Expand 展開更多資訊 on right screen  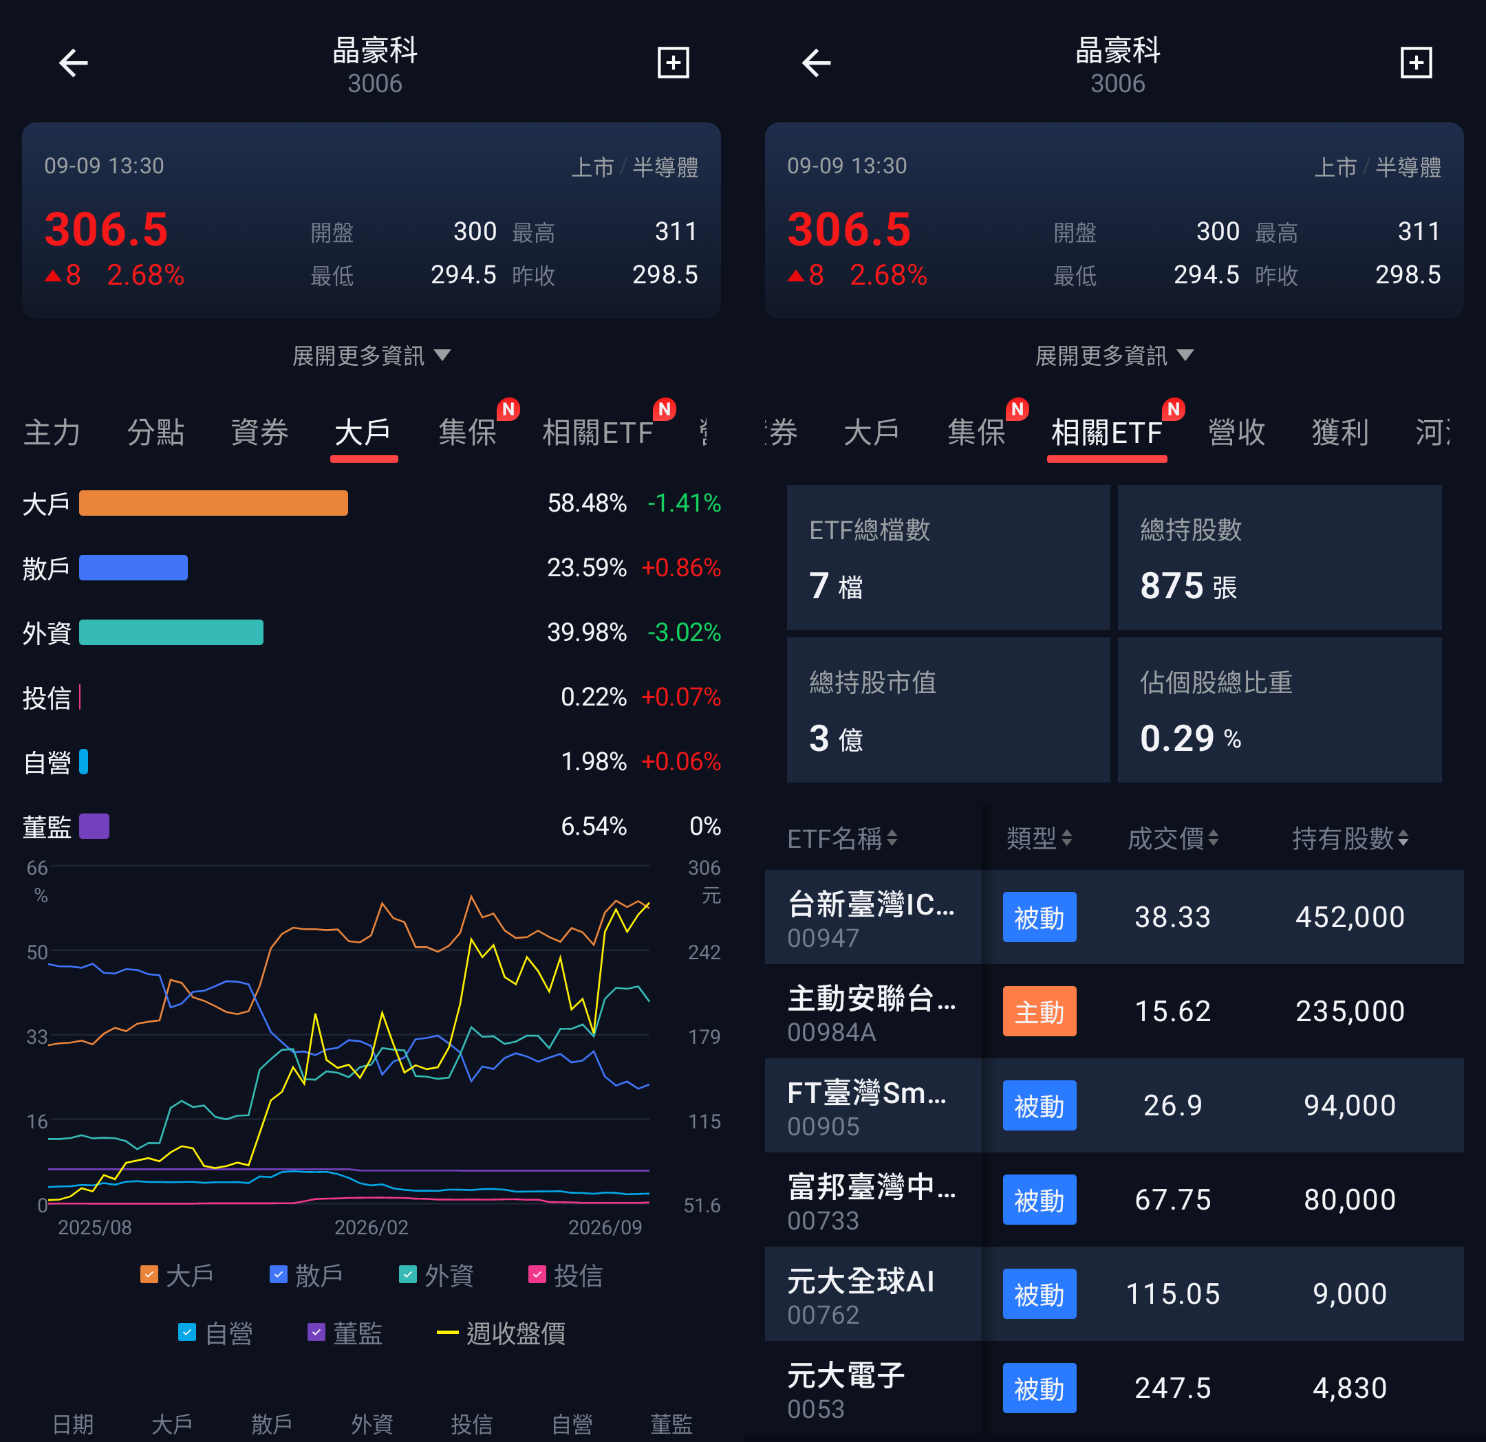point(1114,356)
